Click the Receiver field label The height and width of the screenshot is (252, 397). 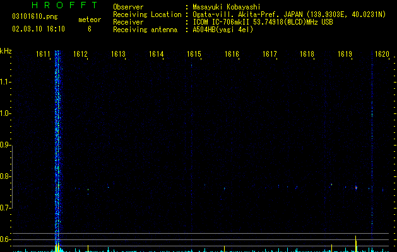coord(128,22)
